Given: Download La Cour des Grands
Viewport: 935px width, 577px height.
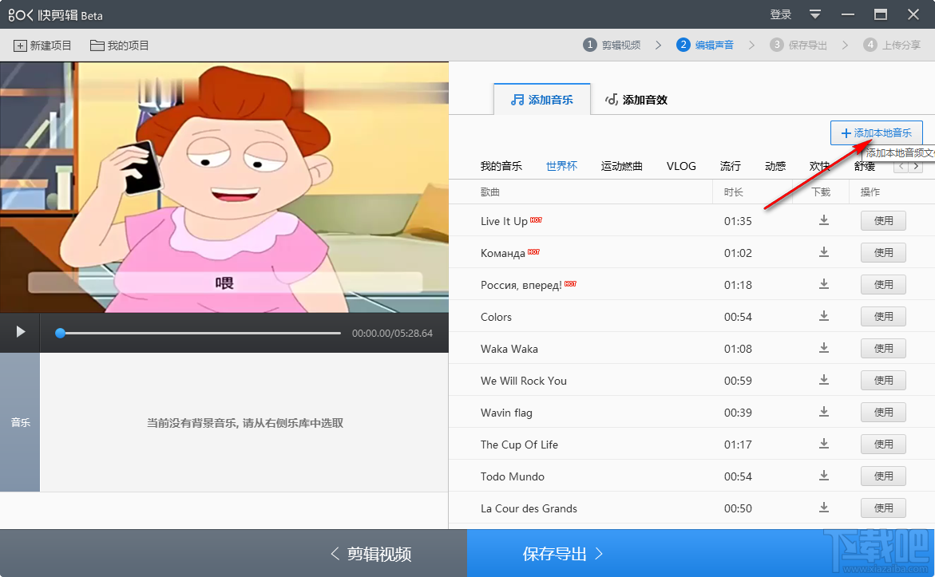Looking at the screenshot, I should coord(823,508).
